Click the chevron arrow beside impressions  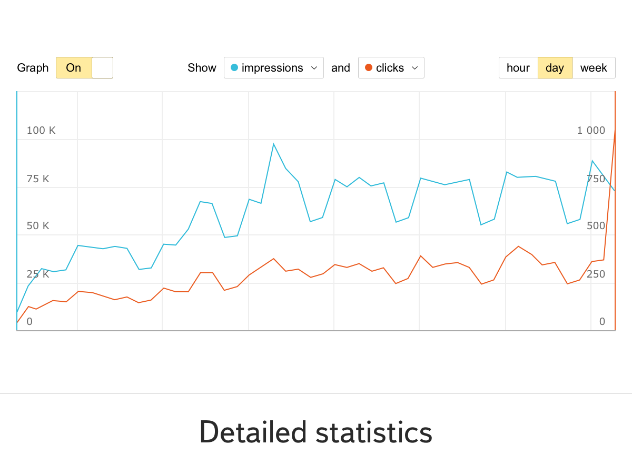pyautogui.click(x=314, y=68)
